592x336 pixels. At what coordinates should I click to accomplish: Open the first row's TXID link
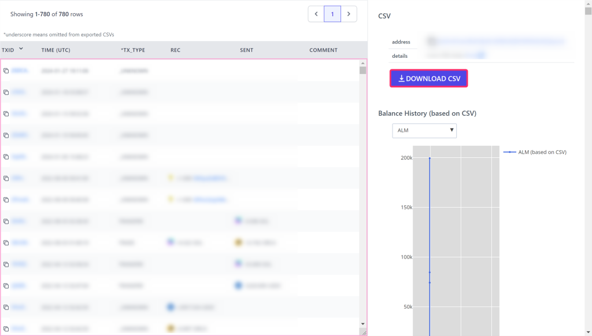[19, 71]
